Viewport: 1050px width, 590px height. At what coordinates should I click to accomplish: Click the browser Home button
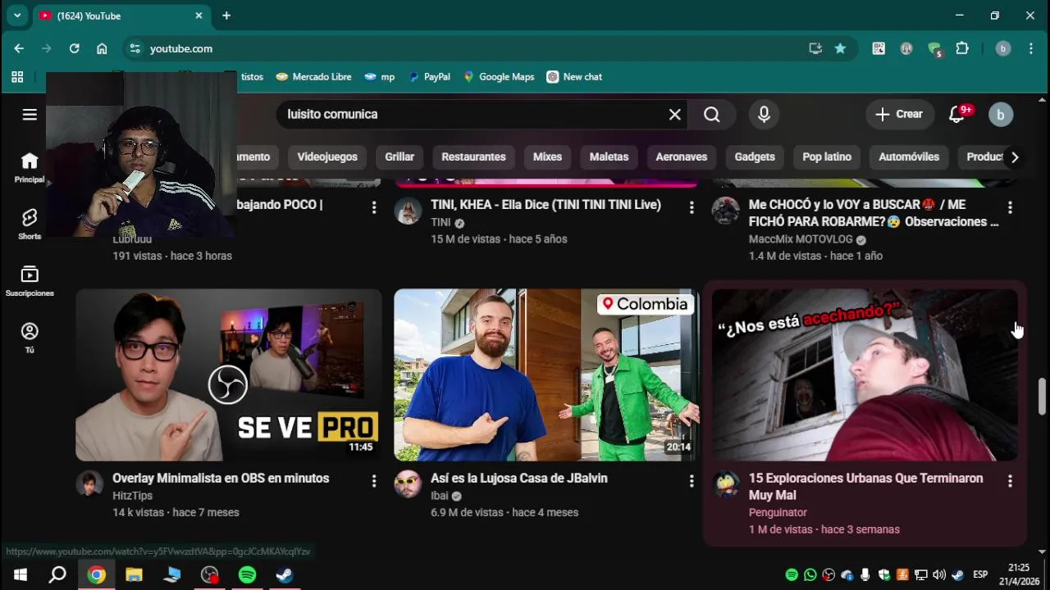coord(102,48)
